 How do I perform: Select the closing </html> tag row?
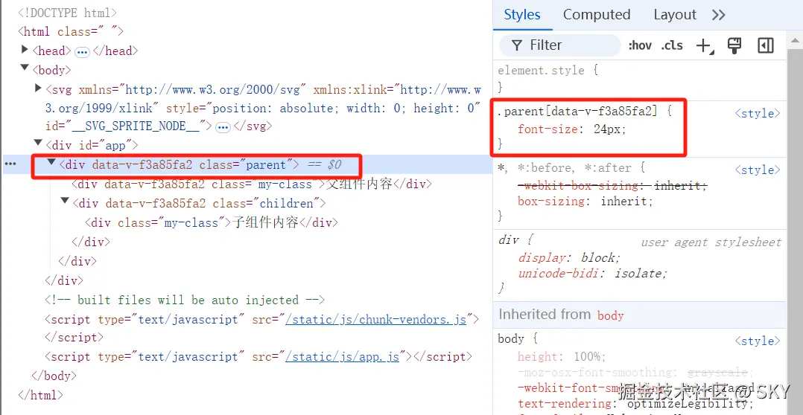(40, 395)
